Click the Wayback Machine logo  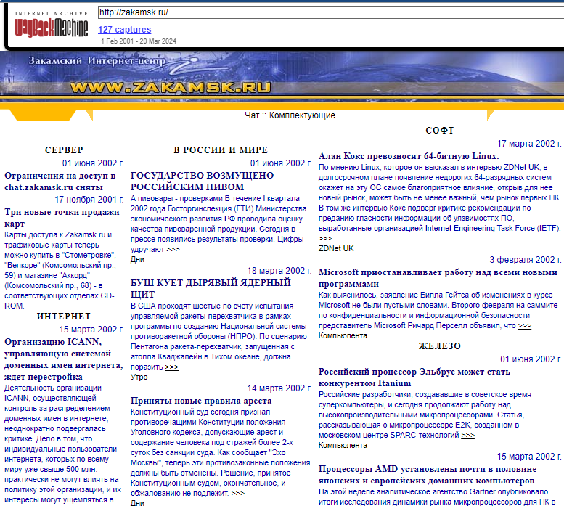tap(52, 25)
